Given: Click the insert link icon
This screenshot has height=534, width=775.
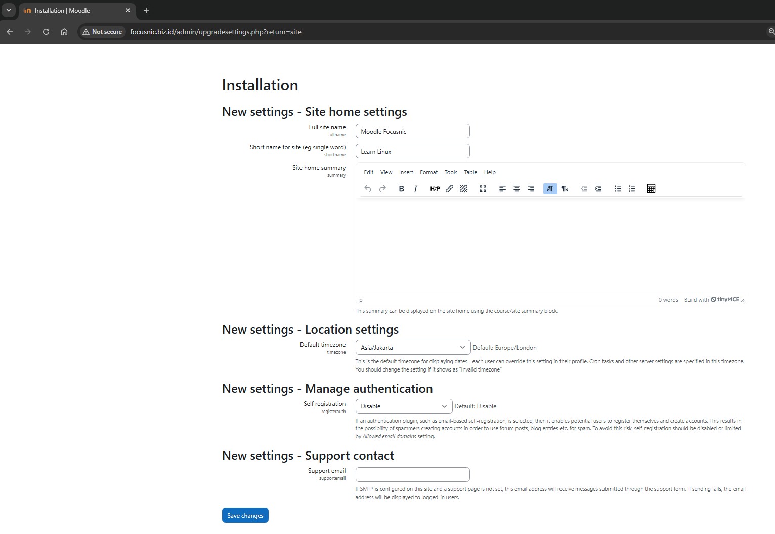Looking at the screenshot, I should 449,189.
